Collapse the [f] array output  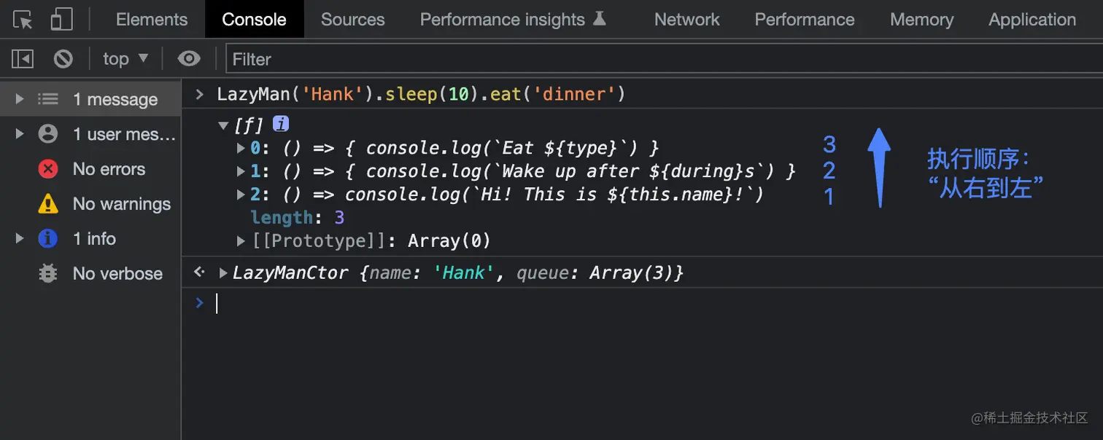[224, 125]
